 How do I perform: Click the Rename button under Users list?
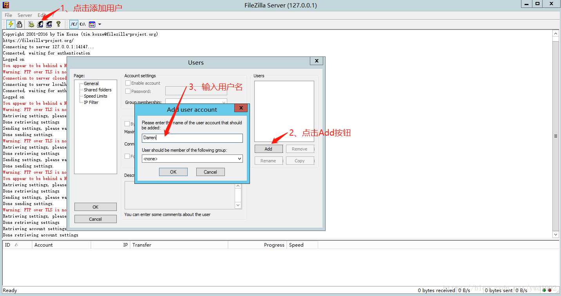268,161
